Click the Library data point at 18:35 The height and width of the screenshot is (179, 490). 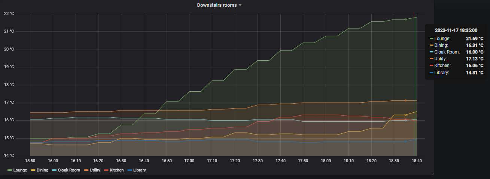[405, 142]
